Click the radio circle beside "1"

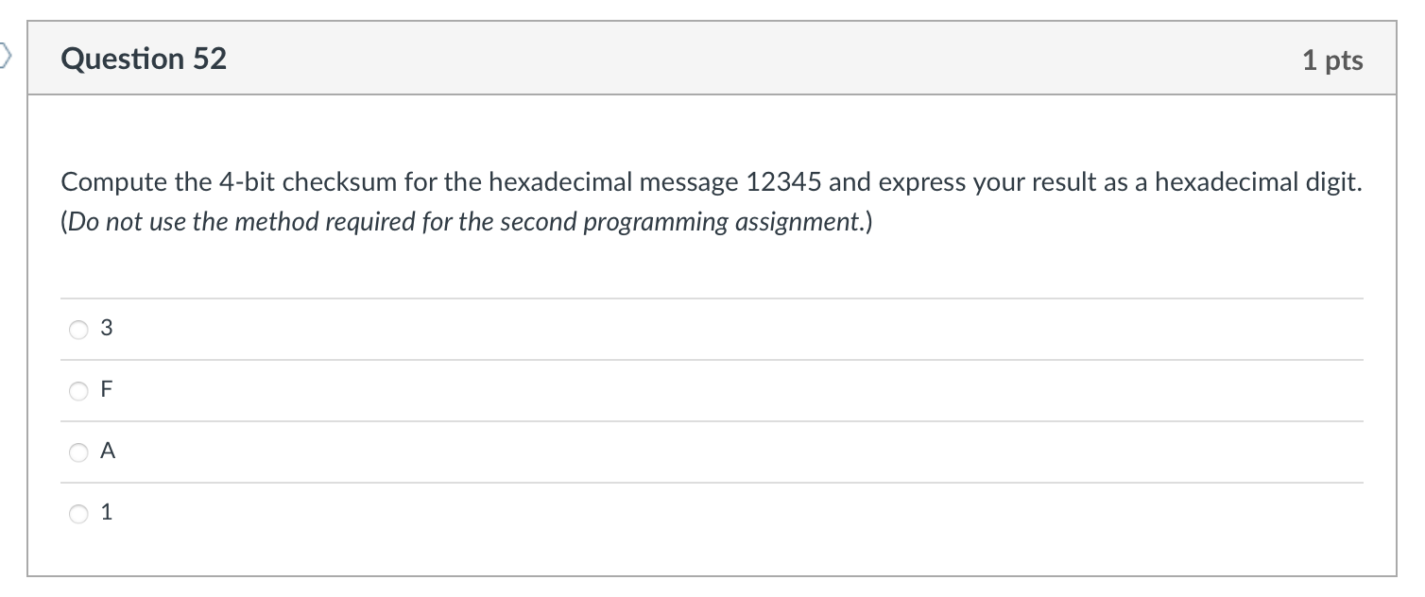78,512
